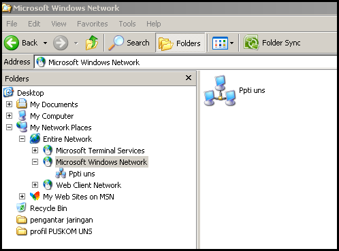Screen dimensions: 339x251
Task: Expand the My Documents tree node
Action: click(9, 104)
